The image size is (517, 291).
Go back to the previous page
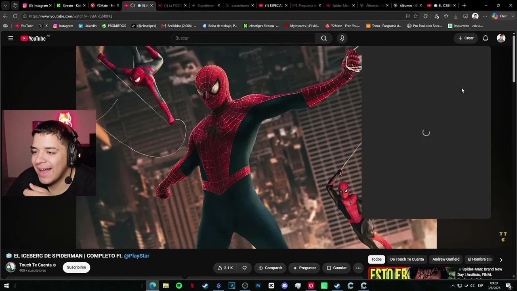point(5,16)
